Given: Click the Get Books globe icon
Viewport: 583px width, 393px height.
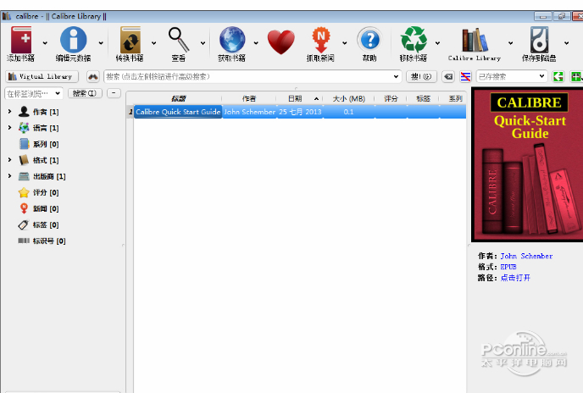Looking at the screenshot, I should click(x=231, y=39).
